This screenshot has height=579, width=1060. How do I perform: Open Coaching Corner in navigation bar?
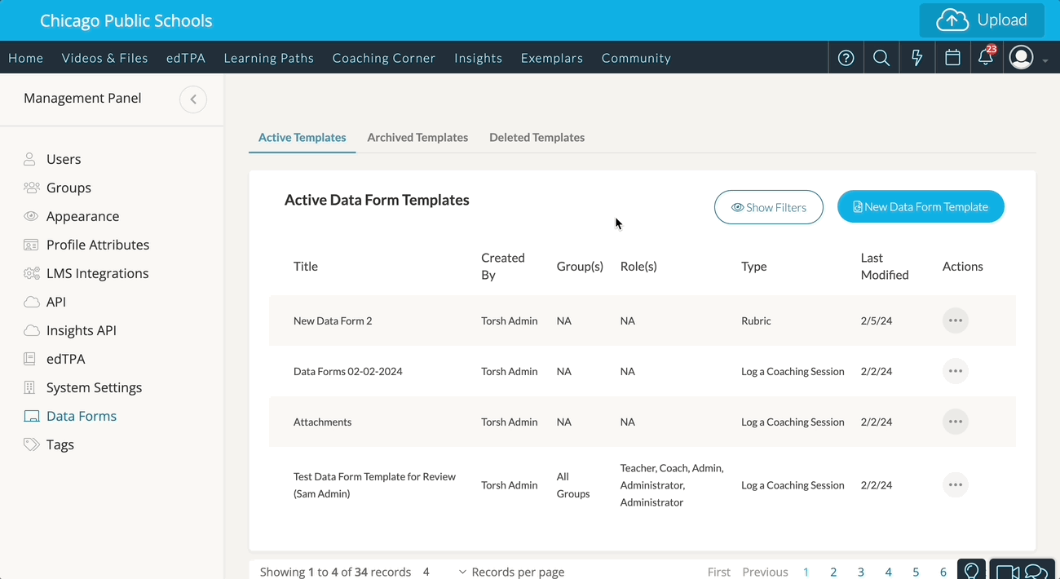[384, 58]
